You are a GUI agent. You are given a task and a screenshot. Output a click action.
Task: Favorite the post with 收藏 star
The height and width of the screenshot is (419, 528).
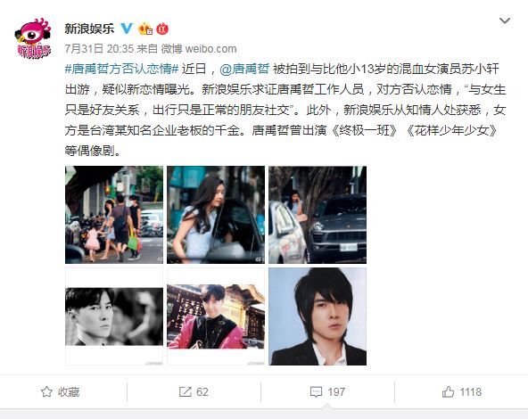point(61,391)
